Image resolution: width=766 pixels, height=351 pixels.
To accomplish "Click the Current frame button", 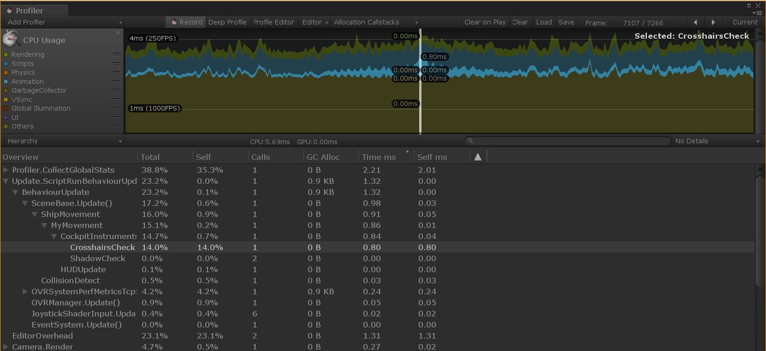I will [745, 22].
